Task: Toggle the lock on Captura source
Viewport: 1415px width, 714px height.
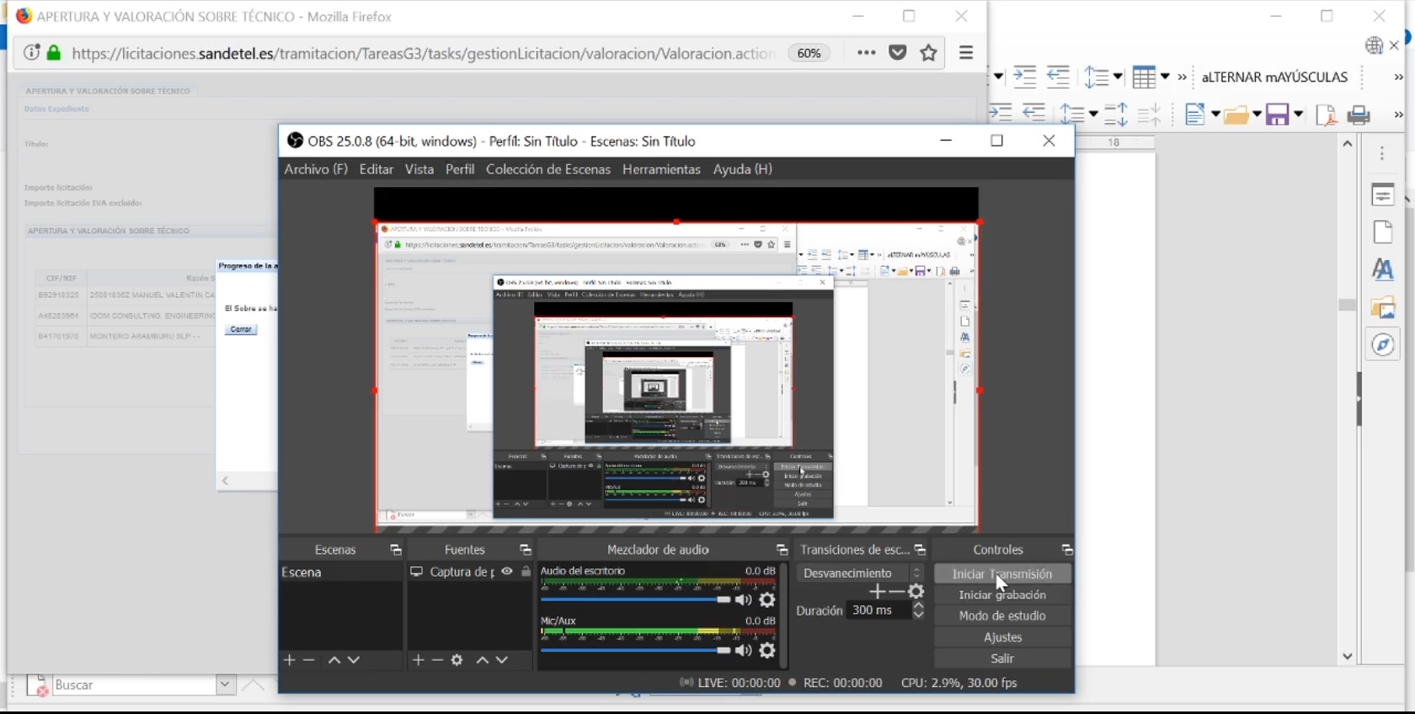Action: pos(526,572)
